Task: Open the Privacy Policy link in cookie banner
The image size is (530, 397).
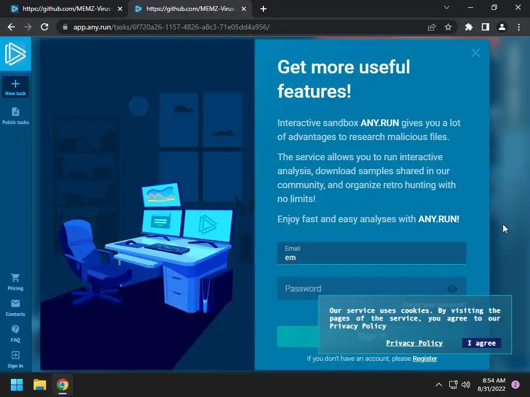Action: point(415,343)
